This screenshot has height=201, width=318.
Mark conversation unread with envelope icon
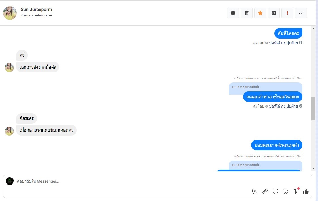(274, 13)
